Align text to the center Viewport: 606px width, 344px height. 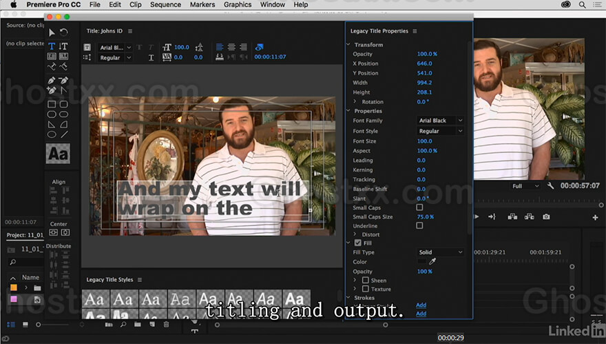tap(231, 47)
